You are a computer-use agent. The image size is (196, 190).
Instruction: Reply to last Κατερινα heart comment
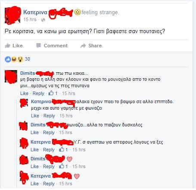tap(49, 184)
